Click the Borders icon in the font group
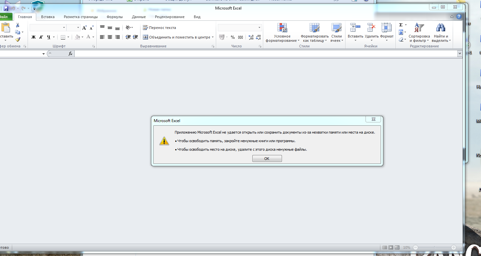 [63, 37]
